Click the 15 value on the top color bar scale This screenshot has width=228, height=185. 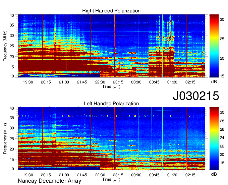[222, 76]
